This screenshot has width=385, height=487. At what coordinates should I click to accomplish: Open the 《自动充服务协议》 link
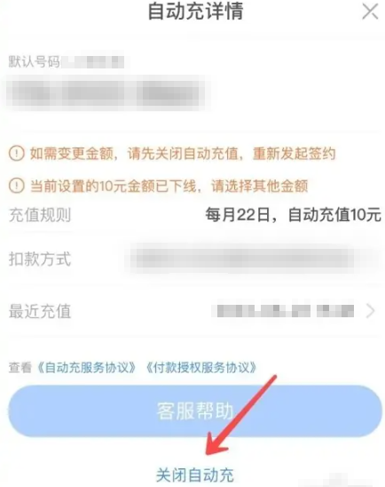pyautogui.click(x=86, y=368)
